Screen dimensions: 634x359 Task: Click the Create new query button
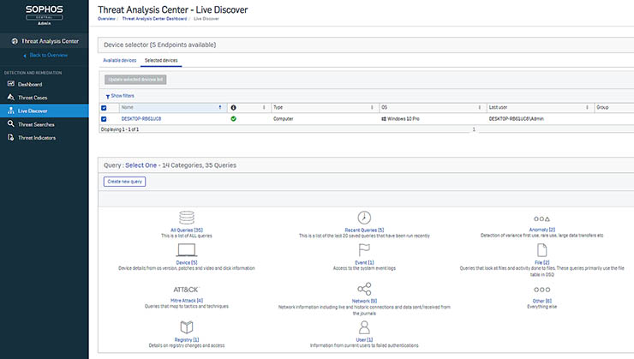pos(125,182)
